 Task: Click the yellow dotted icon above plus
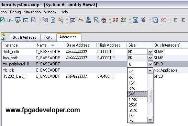(x=3, y=36)
